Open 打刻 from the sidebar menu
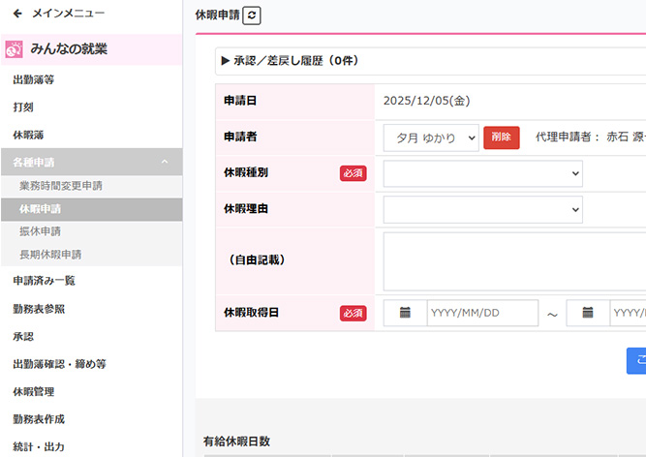 click(x=23, y=107)
